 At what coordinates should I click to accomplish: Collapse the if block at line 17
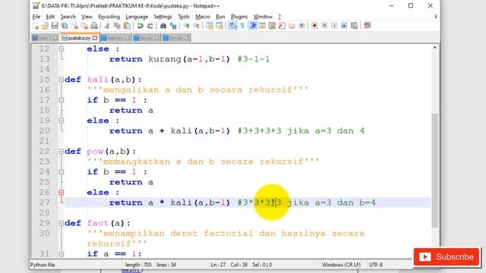tap(62, 100)
